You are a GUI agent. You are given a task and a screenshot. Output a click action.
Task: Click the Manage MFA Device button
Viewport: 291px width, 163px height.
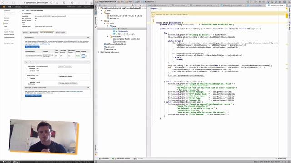[65, 76]
